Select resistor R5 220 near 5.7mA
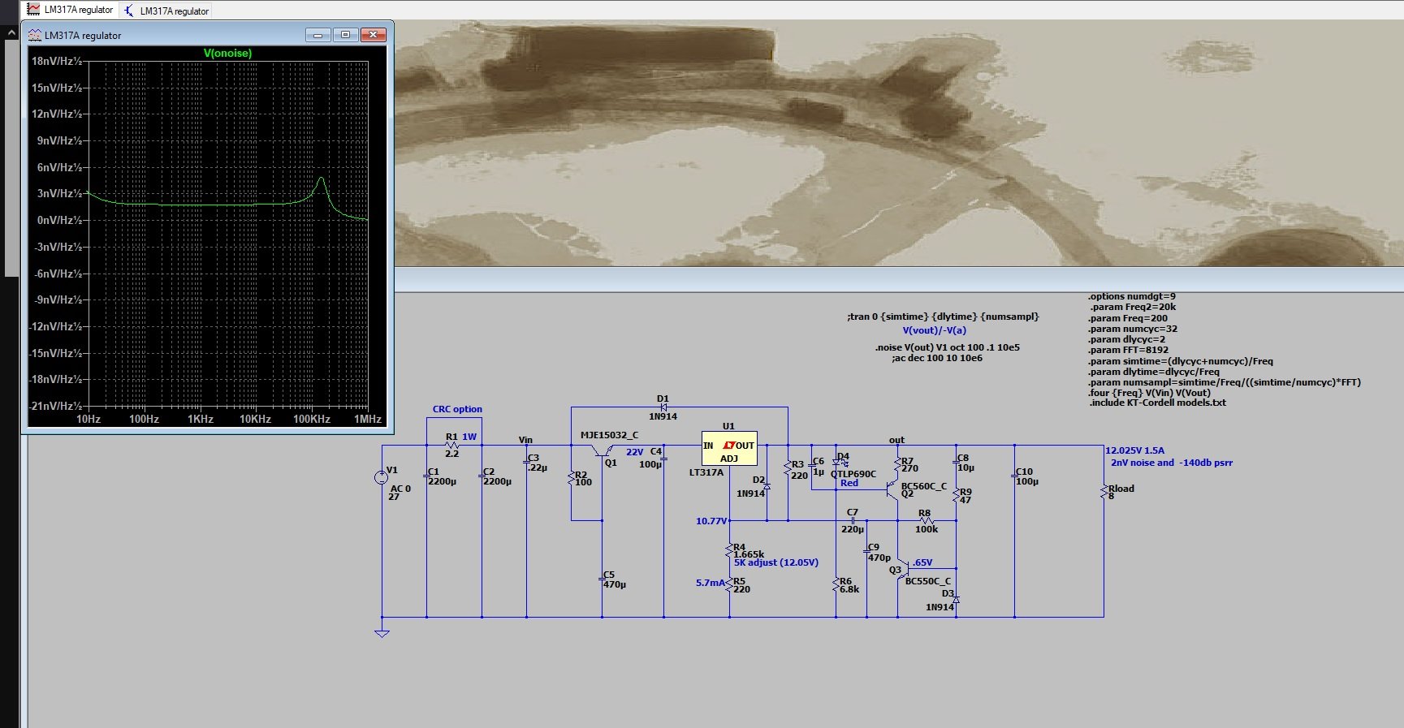The width and height of the screenshot is (1404, 728). [729, 585]
